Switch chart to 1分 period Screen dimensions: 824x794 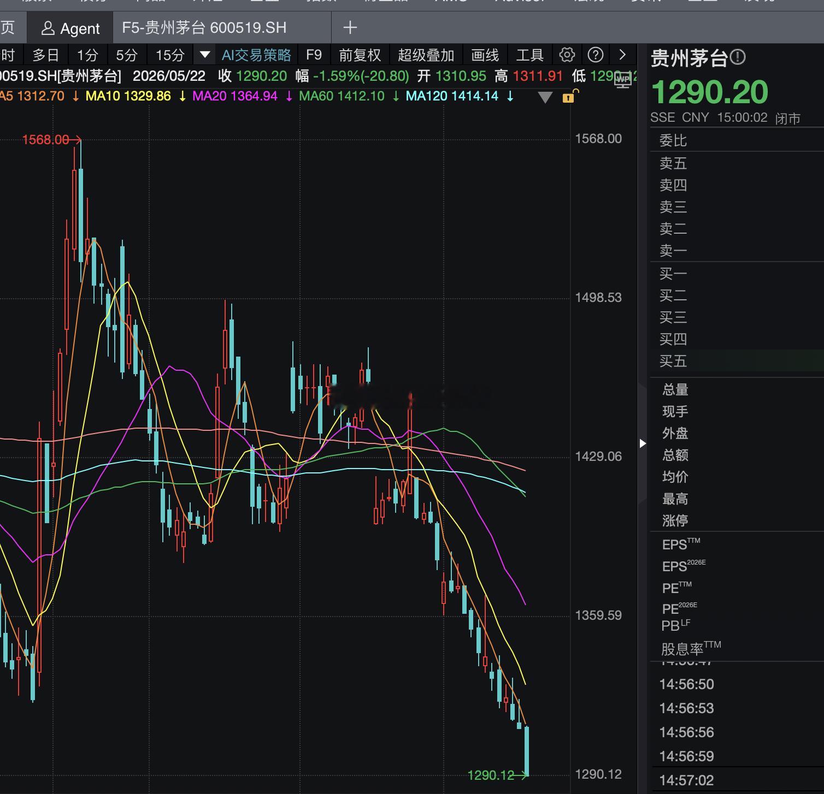(87, 55)
